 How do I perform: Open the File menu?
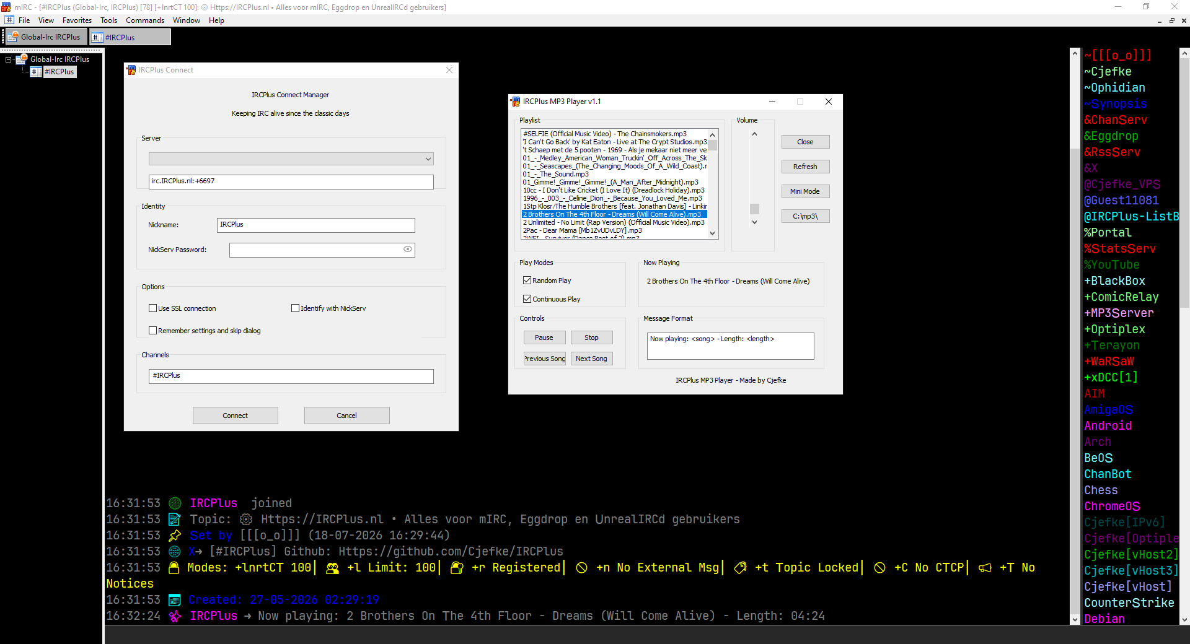click(24, 20)
